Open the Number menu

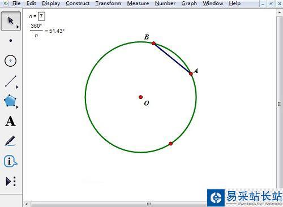click(x=165, y=3)
